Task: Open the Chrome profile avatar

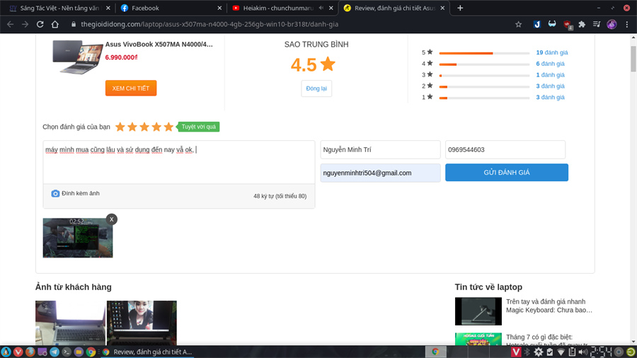Action: [x=612, y=24]
